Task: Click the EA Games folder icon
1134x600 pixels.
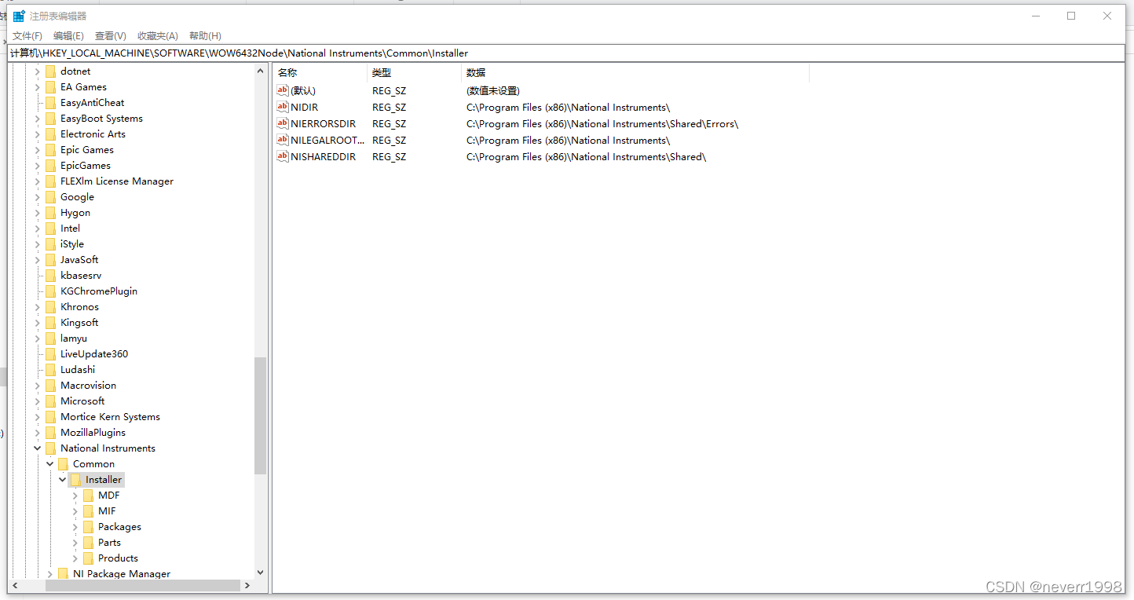Action: (51, 87)
